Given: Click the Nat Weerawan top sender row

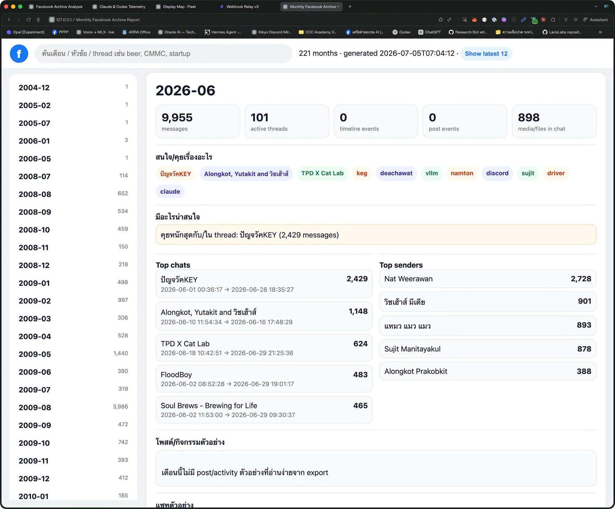Looking at the screenshot, I should (x=488, y=279).
